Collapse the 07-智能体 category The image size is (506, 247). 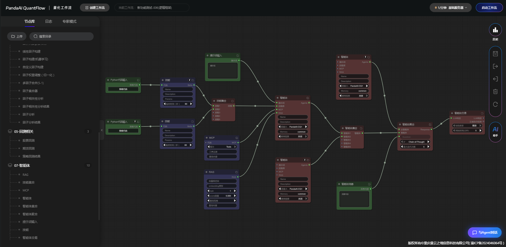pyautogui.click(x=10, y=165)
